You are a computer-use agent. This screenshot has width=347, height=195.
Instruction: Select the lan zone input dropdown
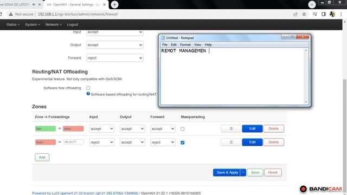tap(102, 129)
